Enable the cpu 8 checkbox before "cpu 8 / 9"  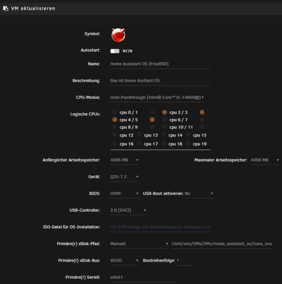tap(115, 127)
